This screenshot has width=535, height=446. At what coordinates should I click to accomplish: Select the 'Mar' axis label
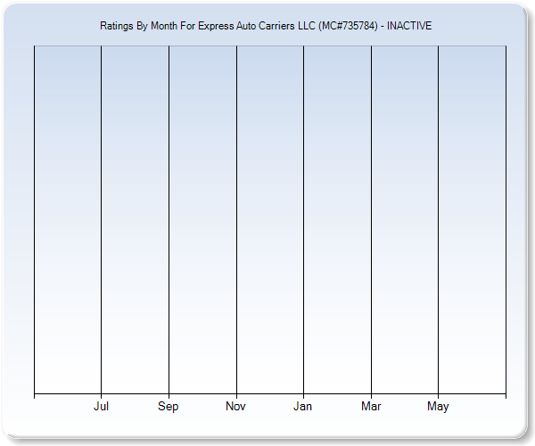[x=371, y=406]
